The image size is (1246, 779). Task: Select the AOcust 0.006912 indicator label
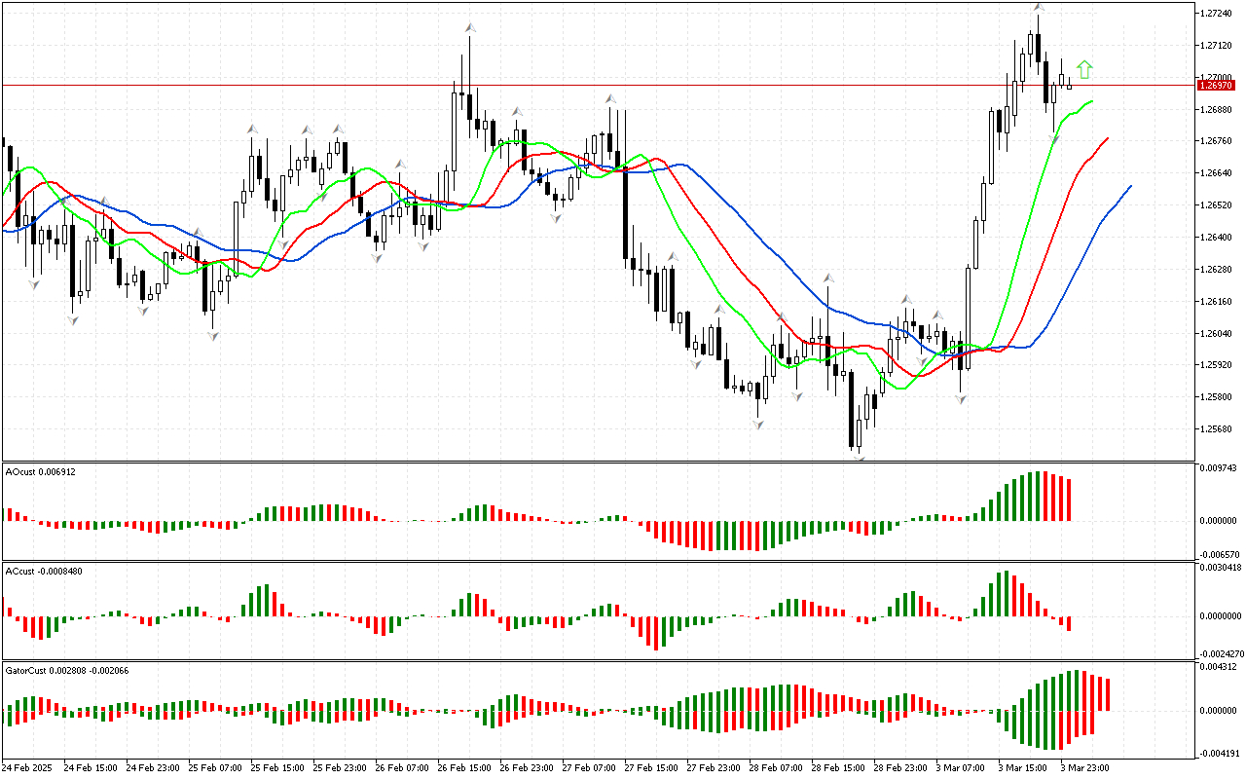coord(41,471)
